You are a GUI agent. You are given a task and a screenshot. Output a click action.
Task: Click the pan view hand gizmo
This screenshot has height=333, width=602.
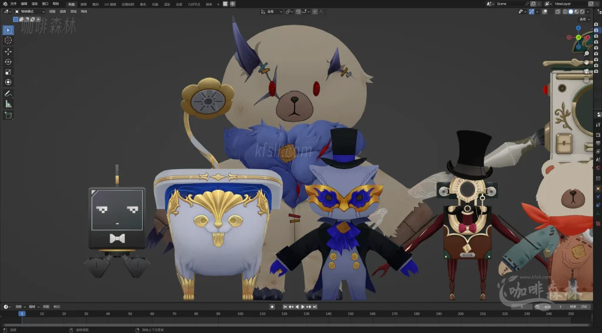[x=587, y=62]
